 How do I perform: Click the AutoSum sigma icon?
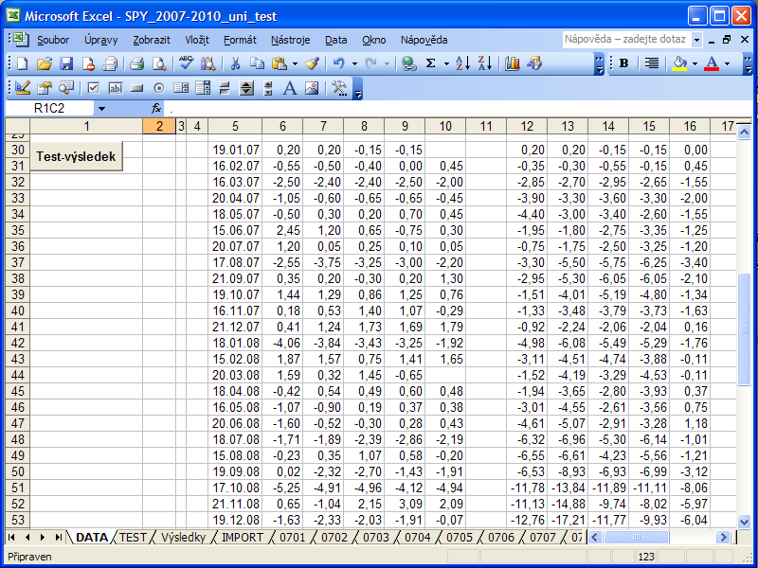pos(431,63)
